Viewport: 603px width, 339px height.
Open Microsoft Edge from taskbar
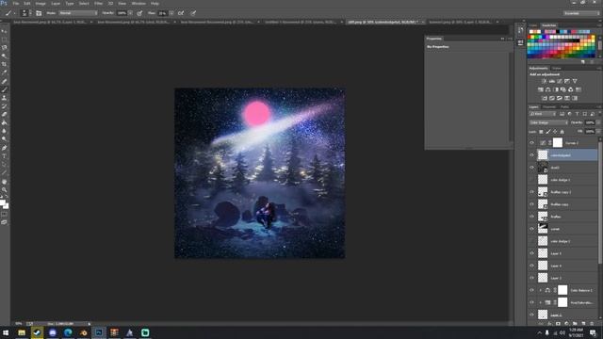(x=68, y=332)
